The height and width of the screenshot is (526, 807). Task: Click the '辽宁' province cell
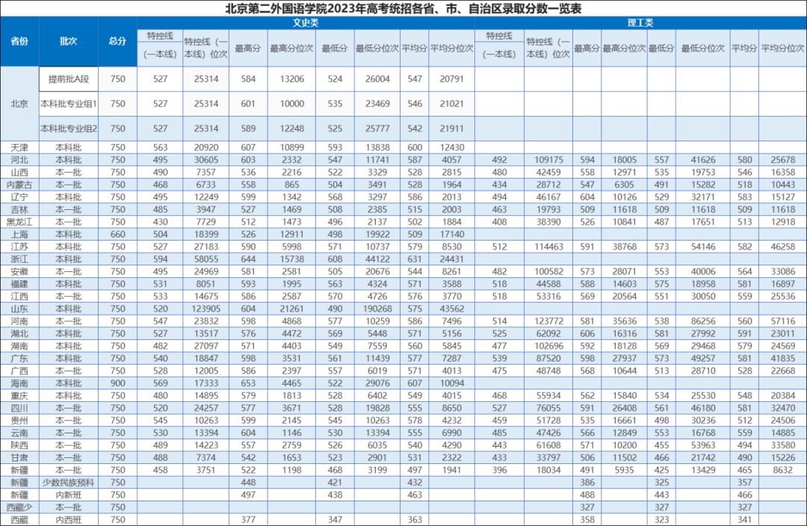coord(19,197)
